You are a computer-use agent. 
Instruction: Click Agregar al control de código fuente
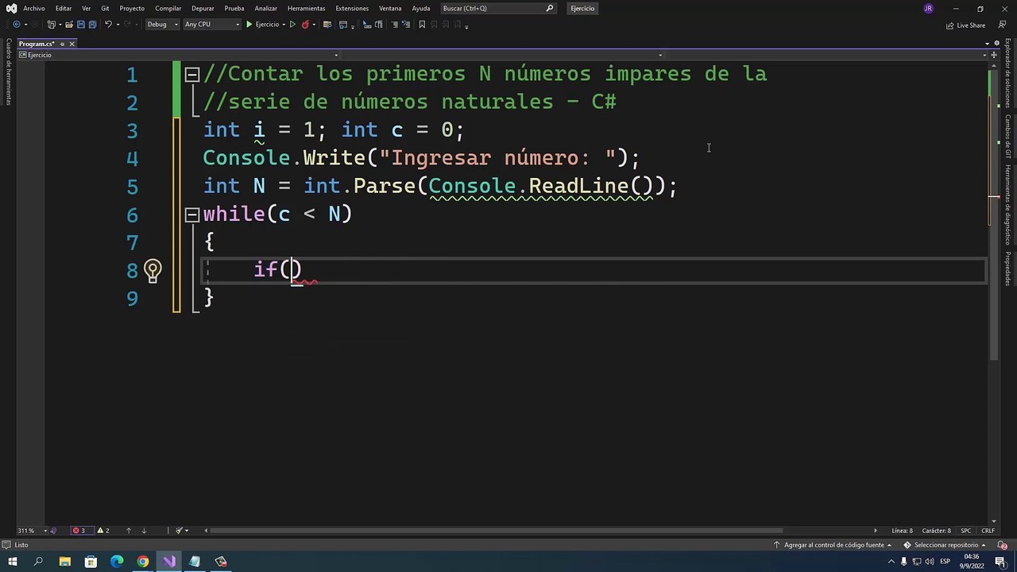tap(833, 545)
